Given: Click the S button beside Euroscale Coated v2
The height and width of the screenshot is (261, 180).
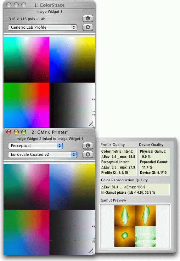Looking at the screenshot, I should (88, 154).
